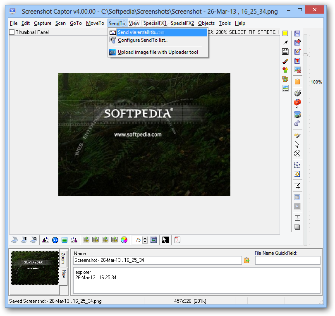
Task: Expand the small arrow below the toolbox
Action: coord(297,108)
